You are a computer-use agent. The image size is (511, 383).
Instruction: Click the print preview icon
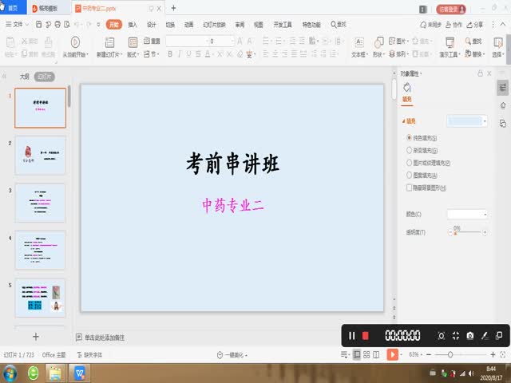[67, 25]
